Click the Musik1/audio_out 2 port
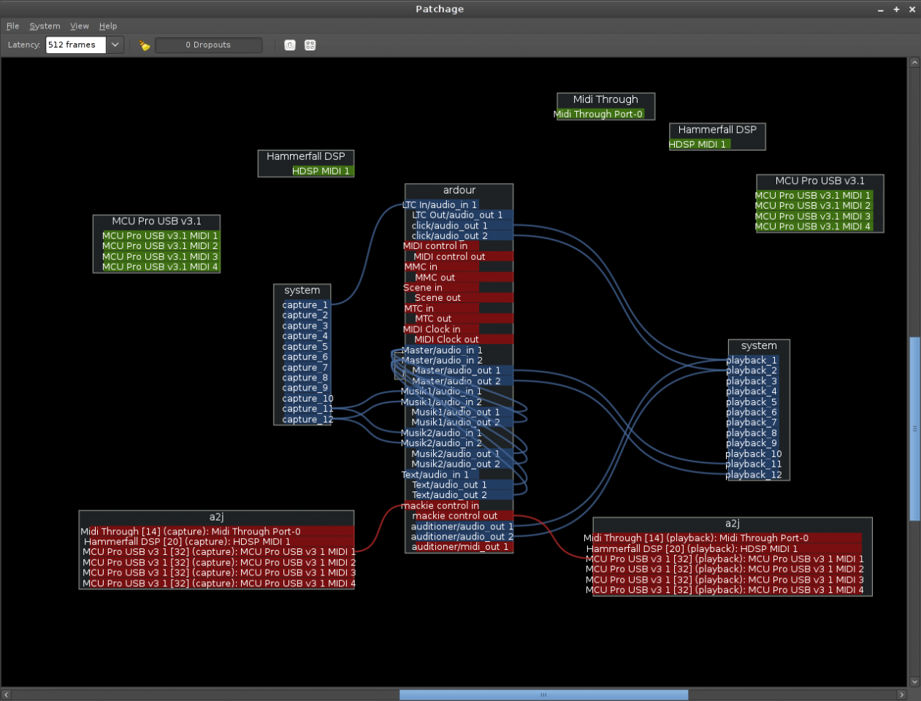 click(x=459, y=423)
